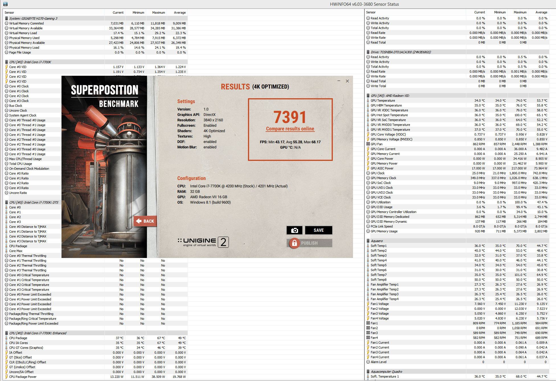Click the Average column header in right panel
This screenshot has width=556, height=381.
tap(541, 12)
